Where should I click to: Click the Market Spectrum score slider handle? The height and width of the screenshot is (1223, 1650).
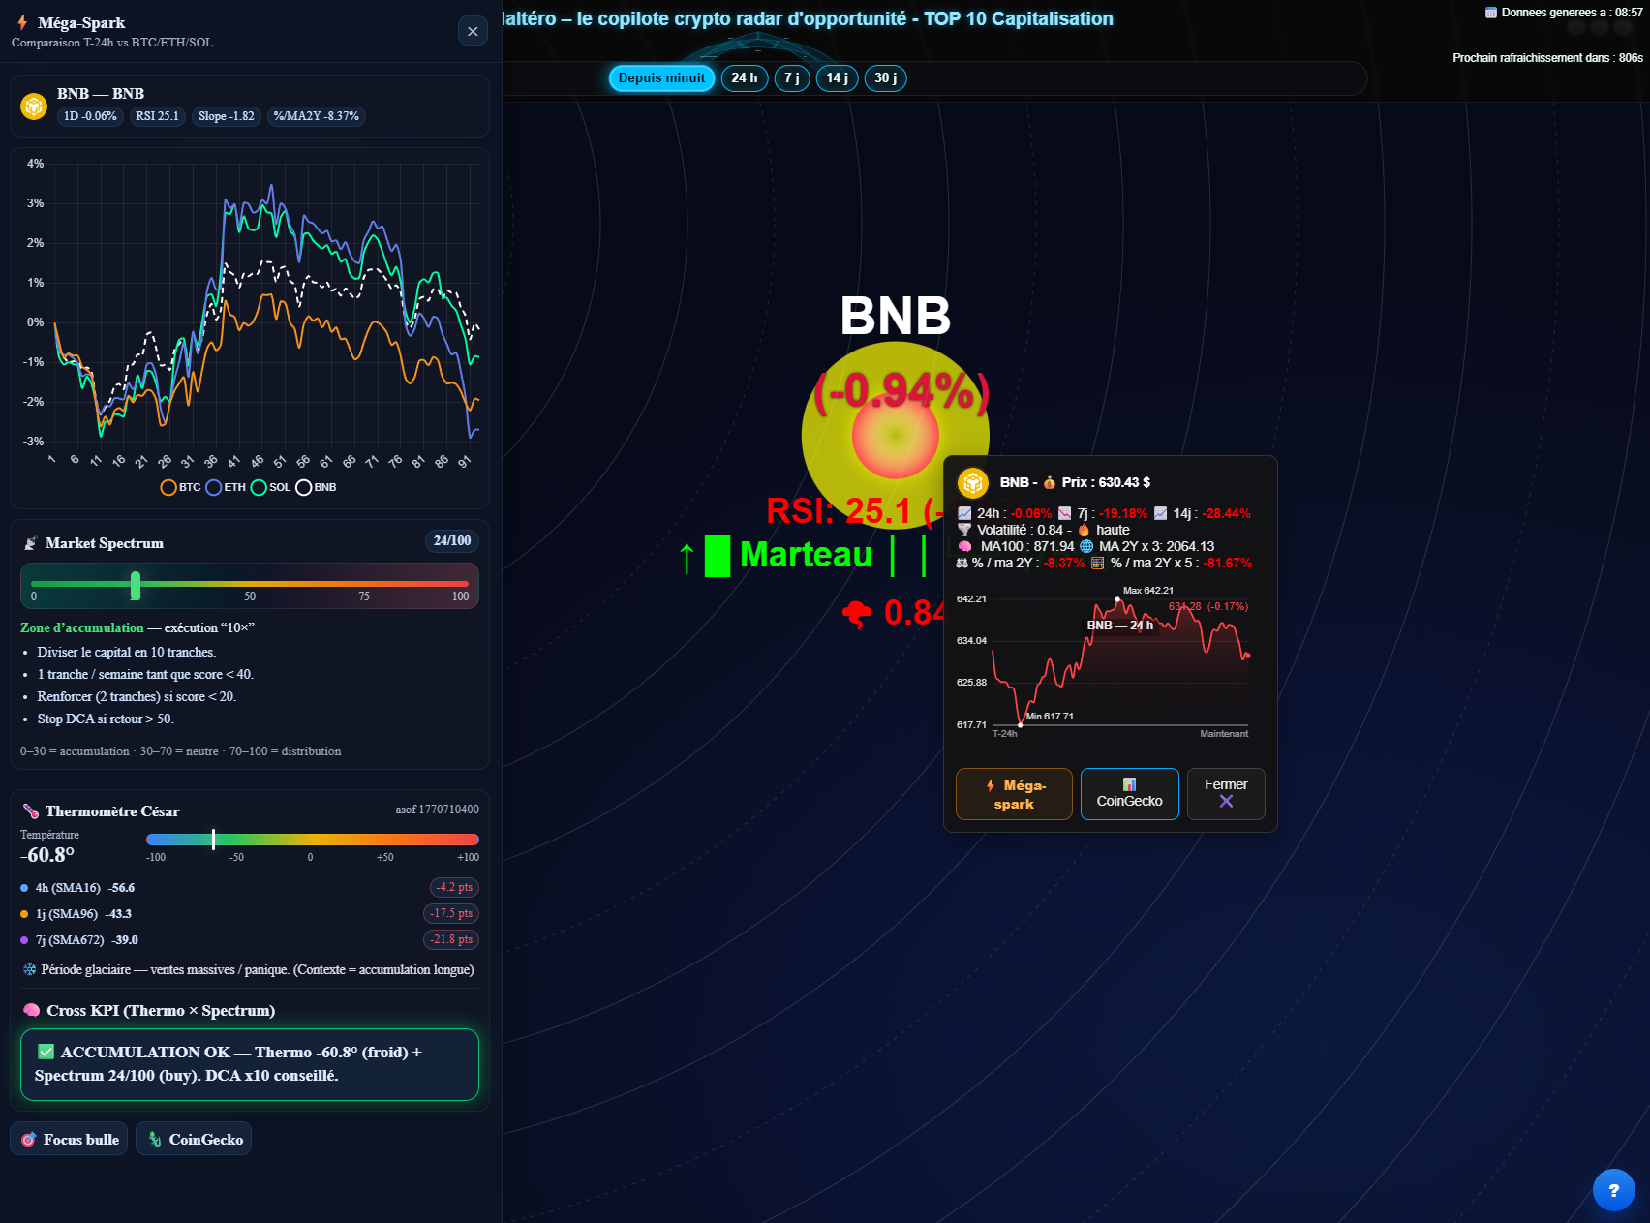[x=136, y=586]
